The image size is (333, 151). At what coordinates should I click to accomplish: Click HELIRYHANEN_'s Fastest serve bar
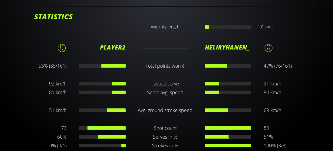point(228,84)
